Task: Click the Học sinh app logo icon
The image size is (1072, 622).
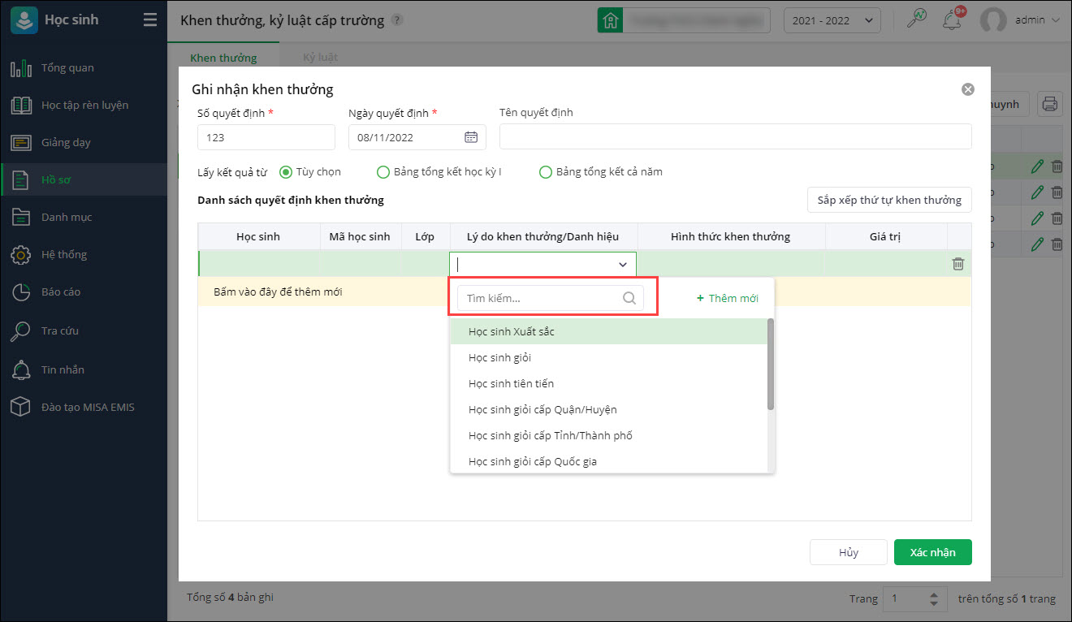Action: [x=24, y=20]
